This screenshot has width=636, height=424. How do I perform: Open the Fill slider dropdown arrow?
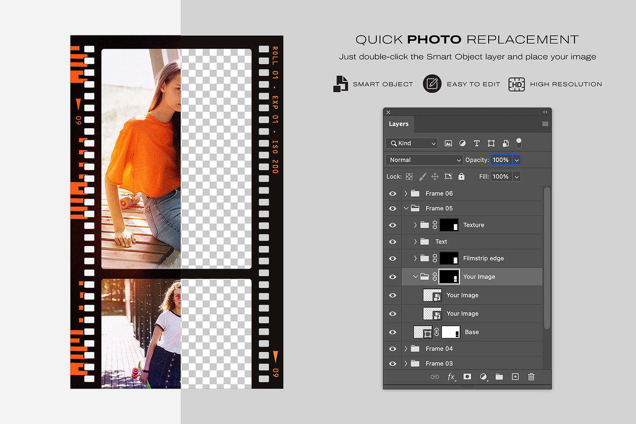(x=517, y=176)
